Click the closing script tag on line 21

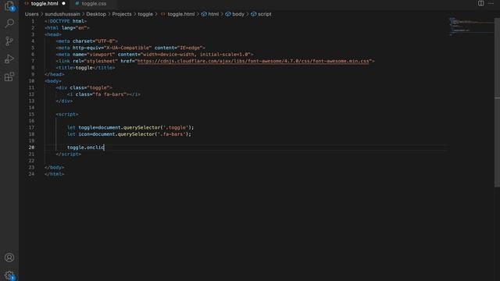click(69, 154)
